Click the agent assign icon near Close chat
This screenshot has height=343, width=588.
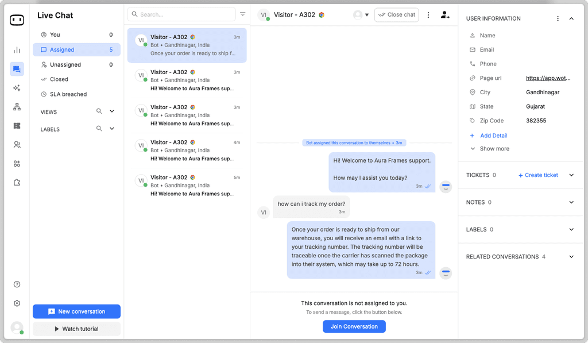tap(445, 15)
